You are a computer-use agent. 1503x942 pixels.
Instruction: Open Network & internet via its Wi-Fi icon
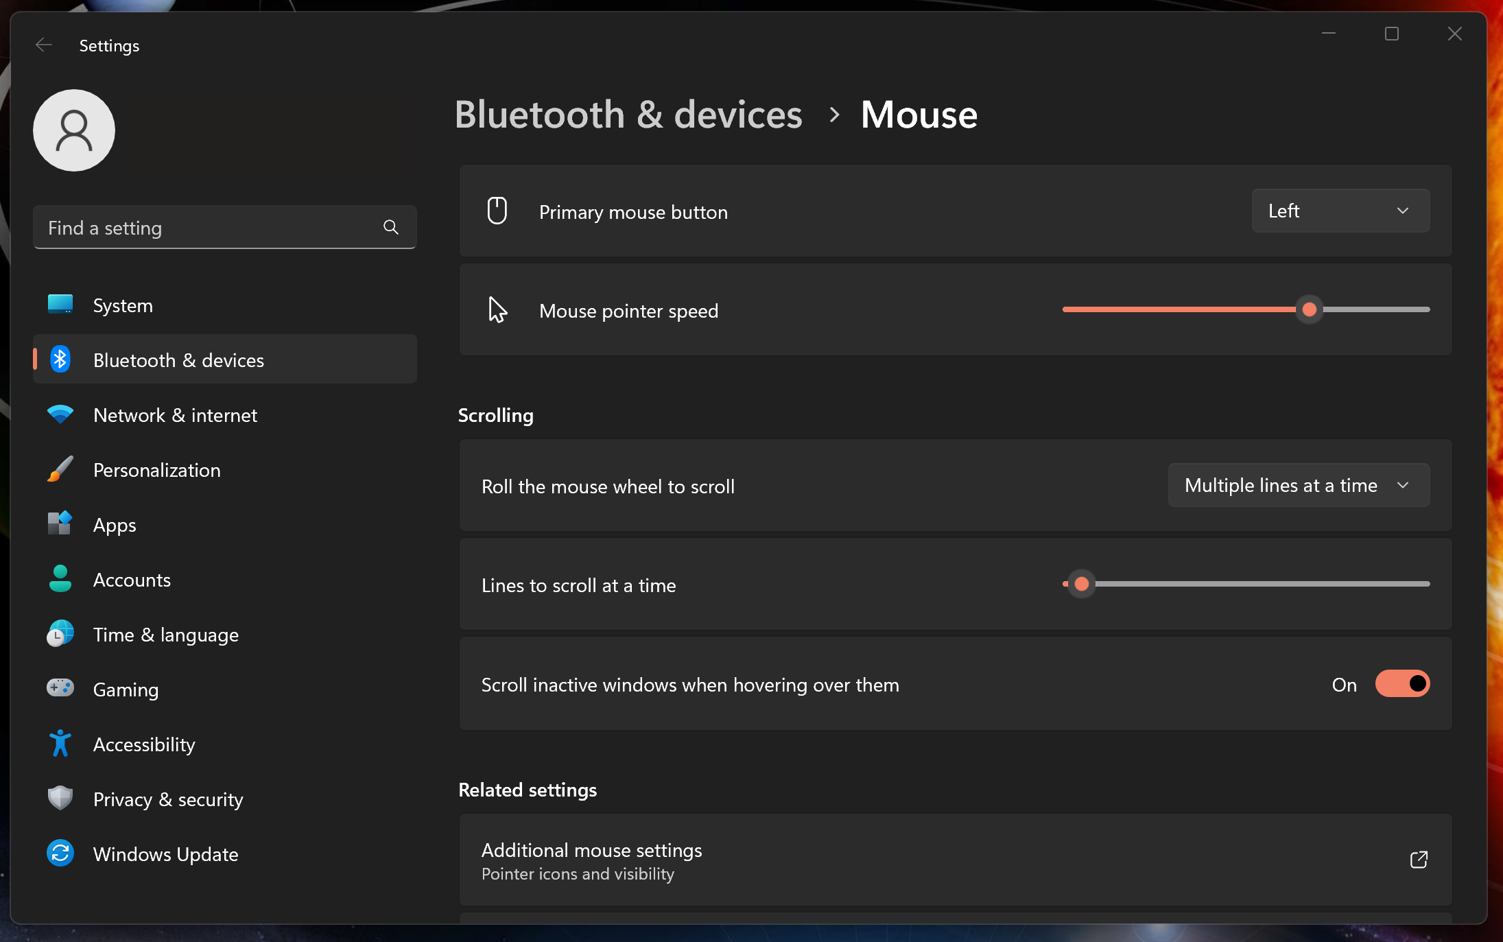[60, 414]
